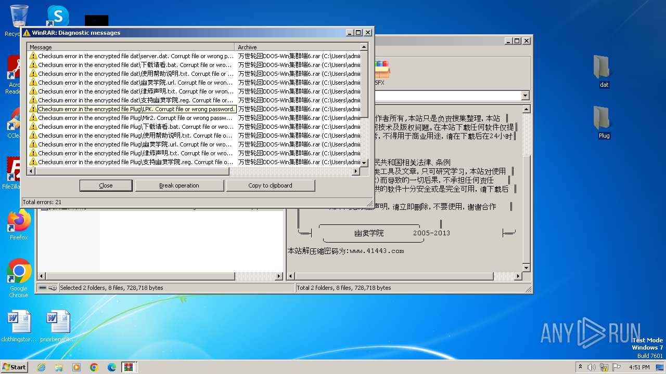The image size is (666, 374).
Task: Open the Skype desktop shortcut
Action: (57, 16)
